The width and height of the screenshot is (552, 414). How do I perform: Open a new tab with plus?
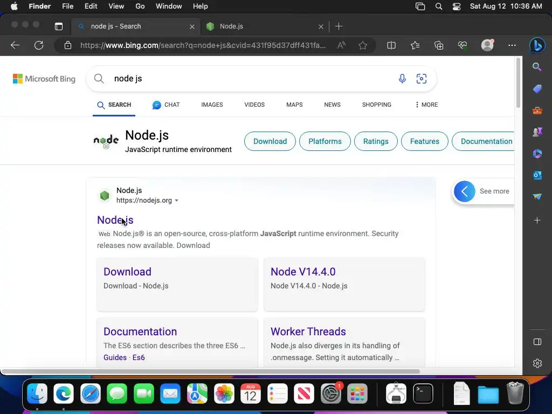pyautogui.click(x=339, y=26)
